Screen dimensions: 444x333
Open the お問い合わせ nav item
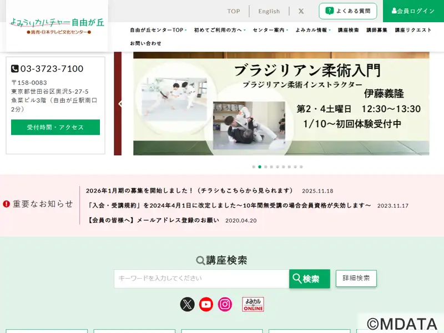[x=145, y=43]
